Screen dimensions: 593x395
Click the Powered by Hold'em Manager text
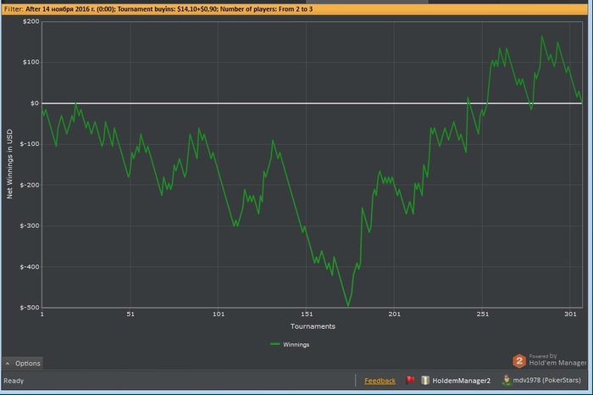click(x=557, y=359)
